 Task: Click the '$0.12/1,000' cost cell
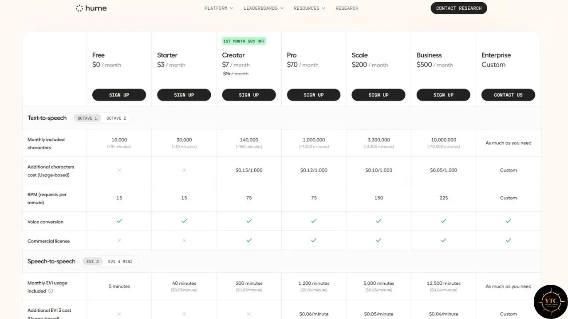pos(314,170)
